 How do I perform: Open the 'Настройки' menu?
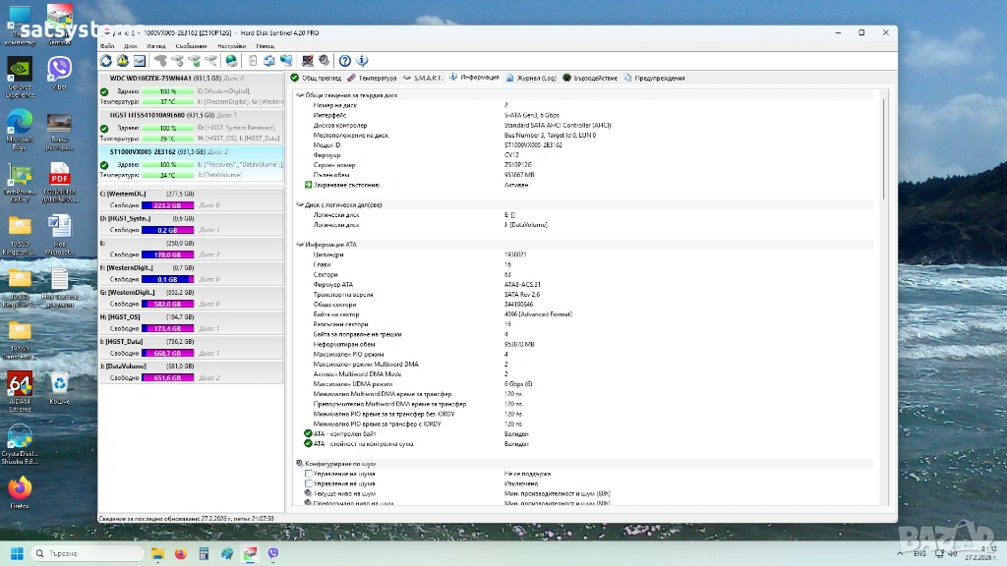click(231, 46)
